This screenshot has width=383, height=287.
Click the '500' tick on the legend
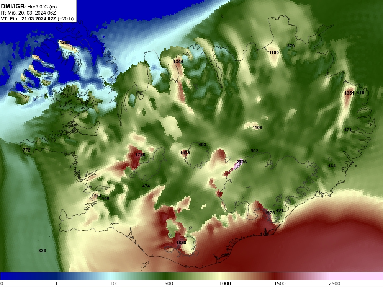coord(169,284)
